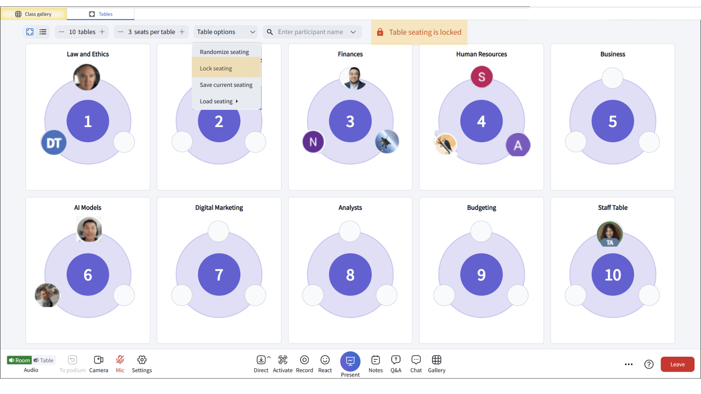The height and width of the screenshot is (394, 701).
Task: Switch to list view icon
Action: click(43, 32)
